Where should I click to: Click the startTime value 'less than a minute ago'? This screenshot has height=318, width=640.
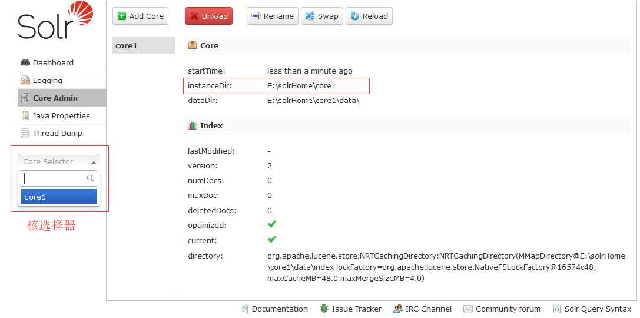coord(310,71)
